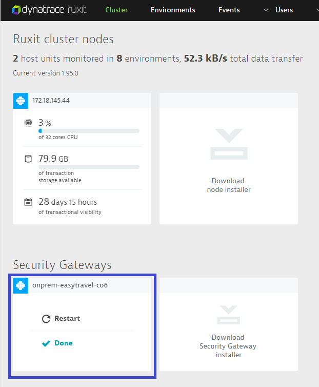Click the 3 % CPU value
Viewport: 319px width, 387px height.
click(45, 123)
